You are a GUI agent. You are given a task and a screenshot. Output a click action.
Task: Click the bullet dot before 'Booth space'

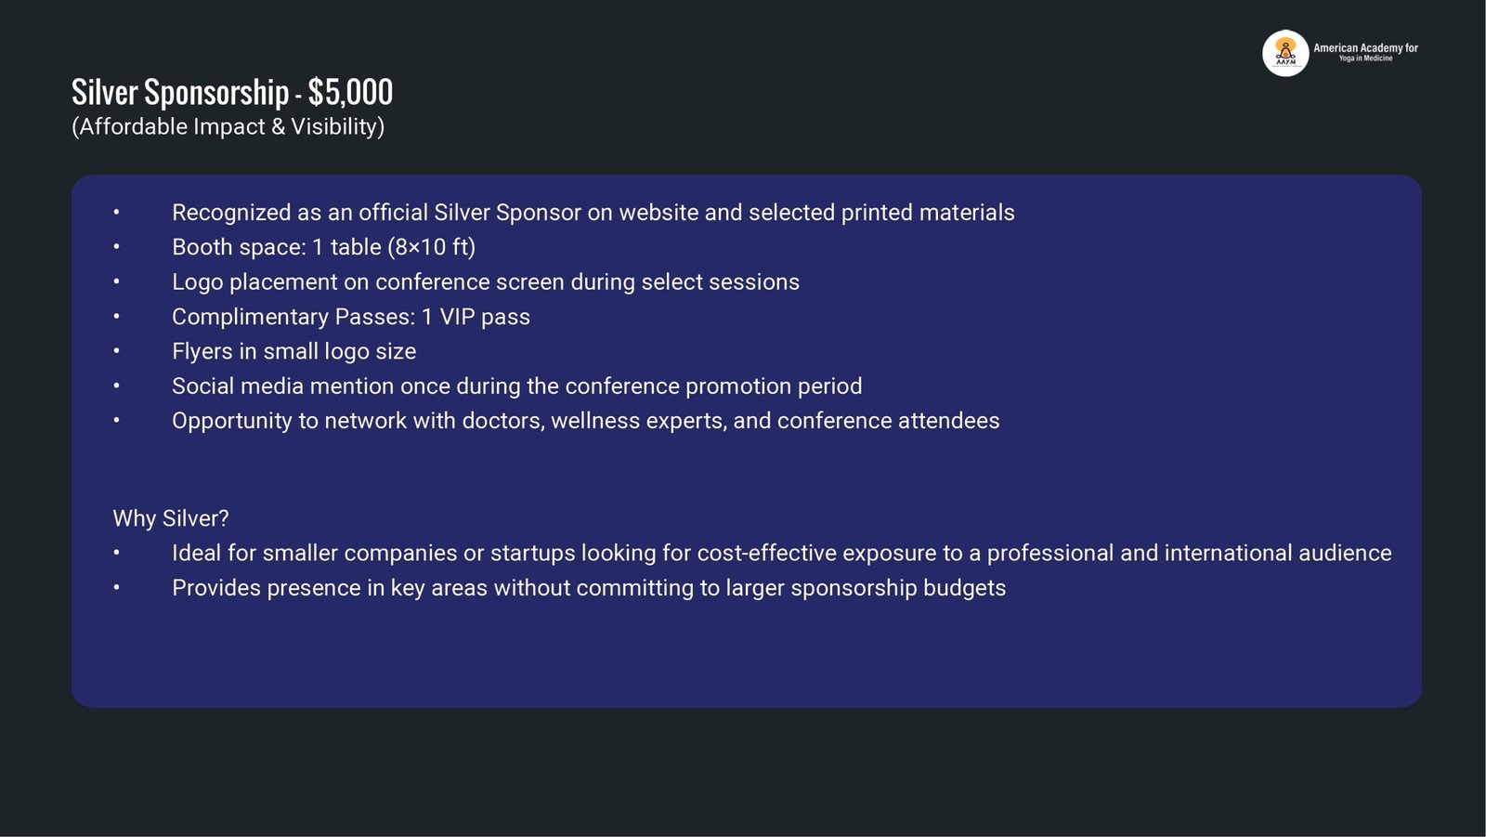coord(117,247)
